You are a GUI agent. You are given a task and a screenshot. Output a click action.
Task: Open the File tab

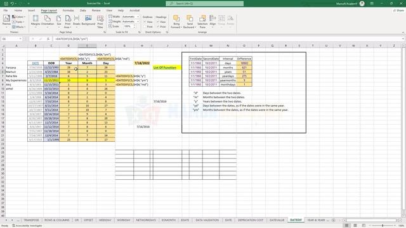pos(6,10)
